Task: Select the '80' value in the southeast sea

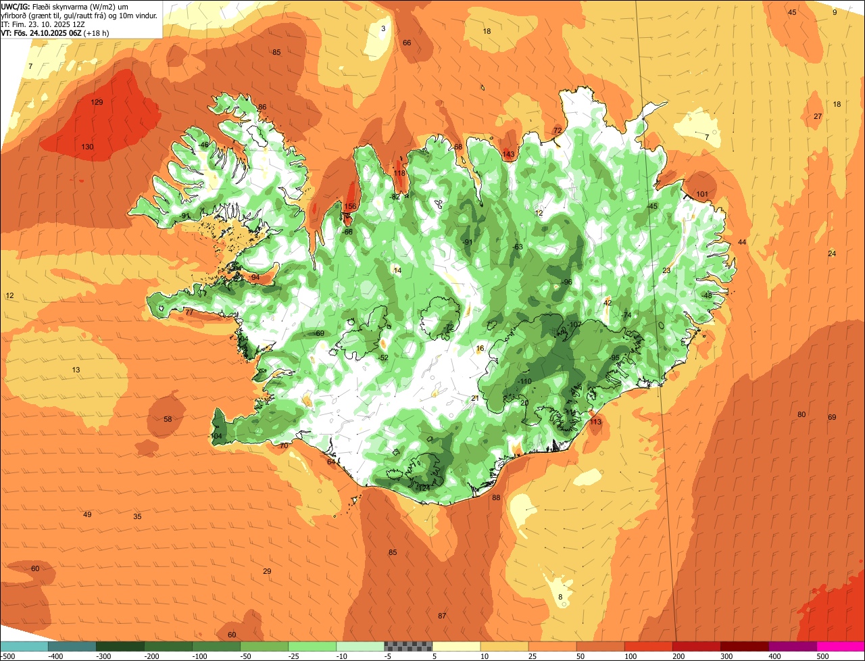Action: click(x=801, y=415)
